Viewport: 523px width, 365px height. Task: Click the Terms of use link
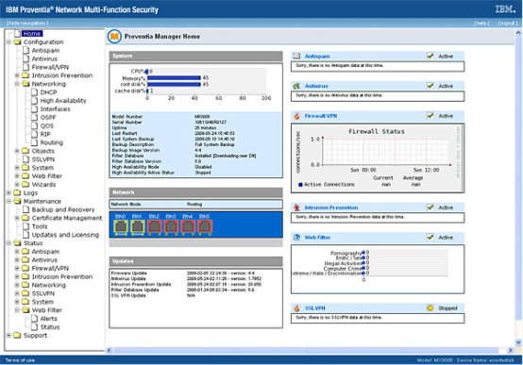20,360
